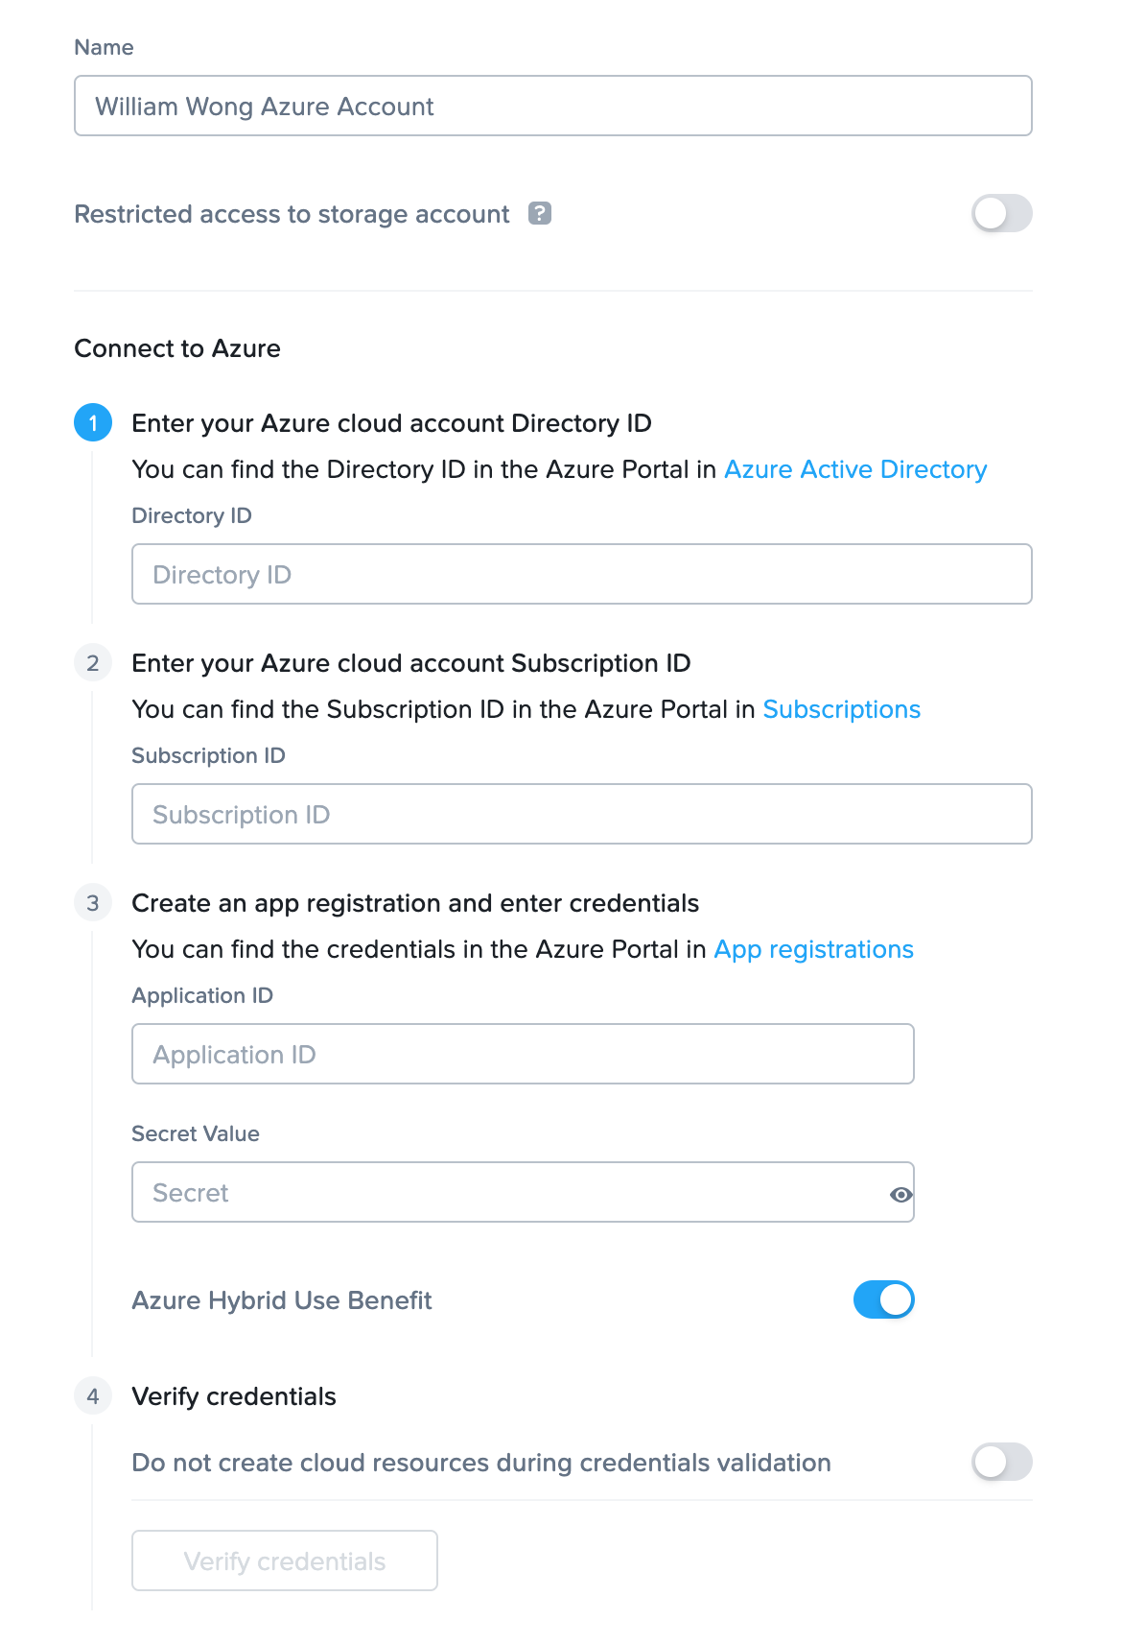Click the help icon beside Restricted access
The image size is (1122, 1644).
coord(541,213)
